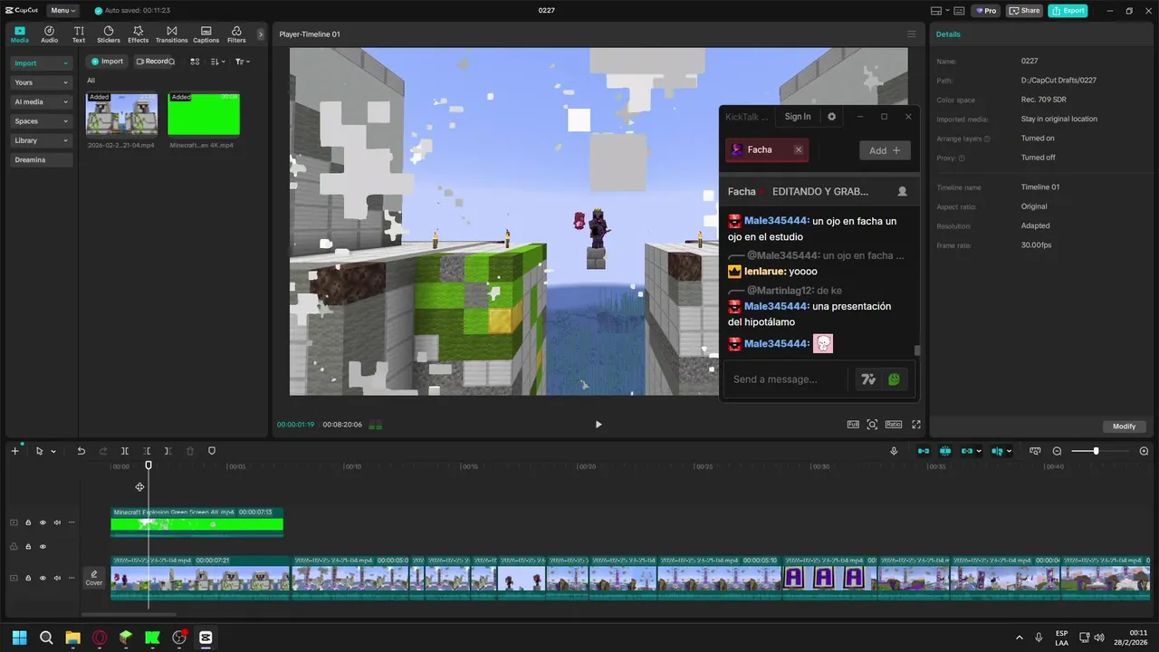Open the timeline thumbnail settings icon
The width and height of the screenshot is (1159, 652).
[x=1035, y=451]
